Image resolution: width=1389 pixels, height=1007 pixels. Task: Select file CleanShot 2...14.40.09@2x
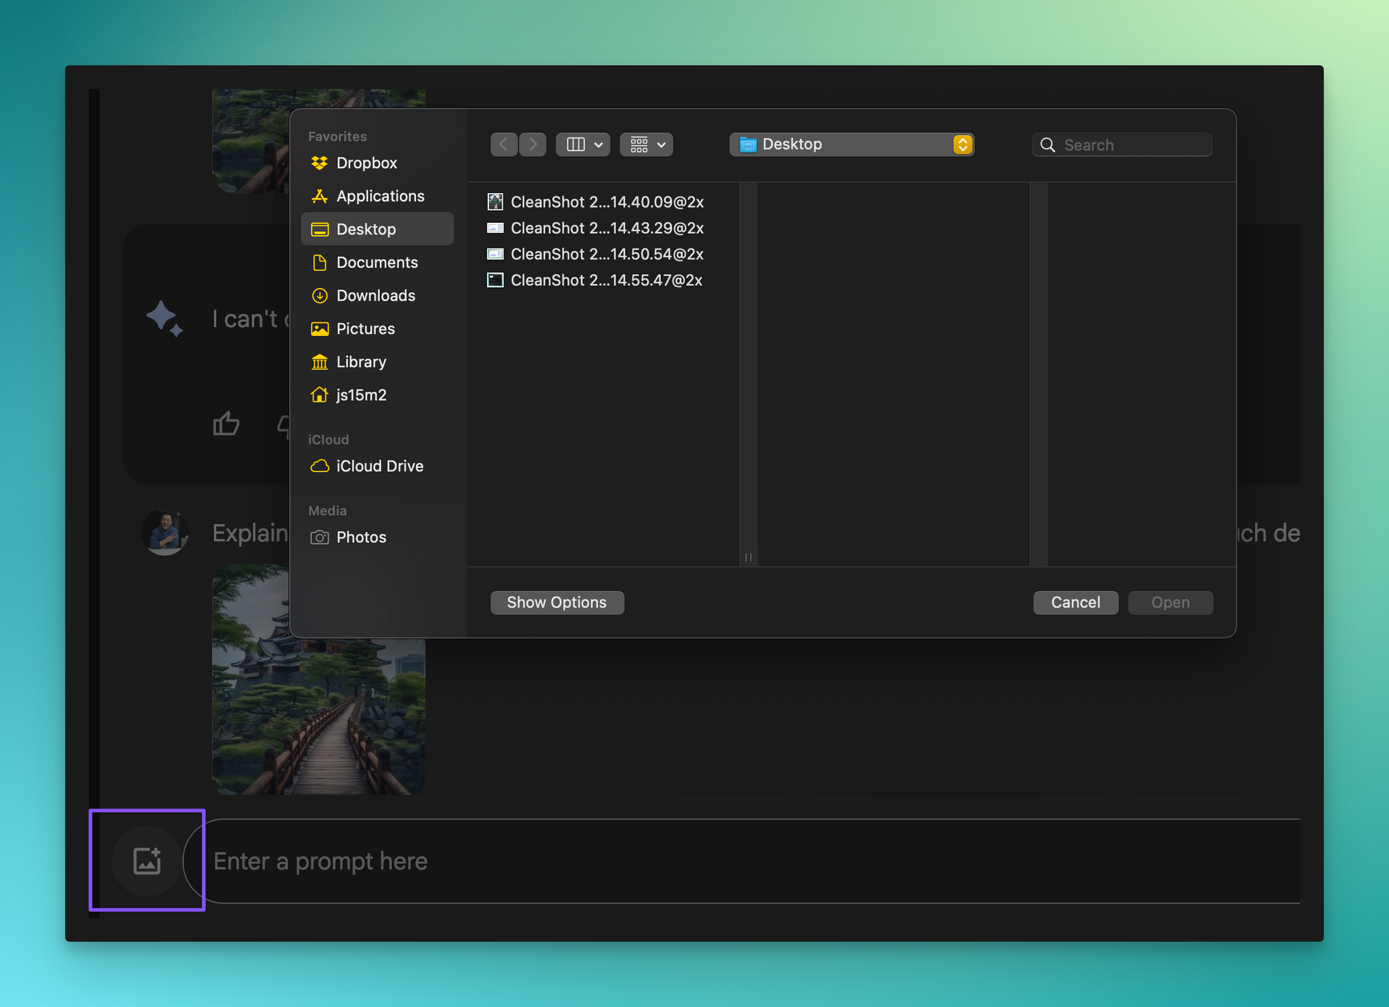606,202
